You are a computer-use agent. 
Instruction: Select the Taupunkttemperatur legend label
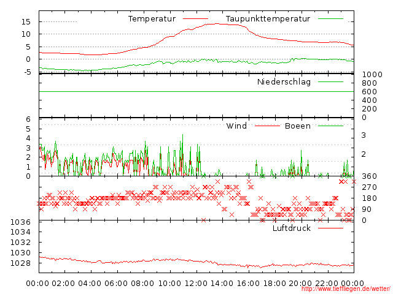tap(268, 19)
